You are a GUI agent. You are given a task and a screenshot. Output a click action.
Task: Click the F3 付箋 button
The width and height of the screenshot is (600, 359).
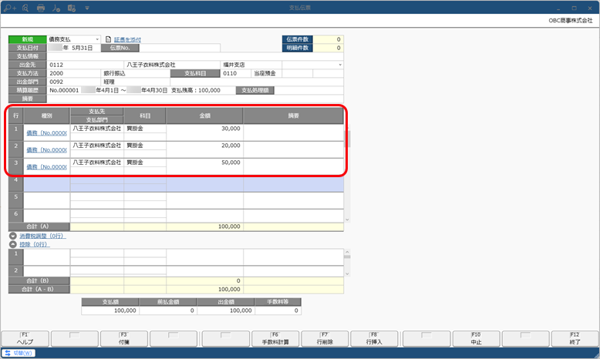tap(124, 339)
